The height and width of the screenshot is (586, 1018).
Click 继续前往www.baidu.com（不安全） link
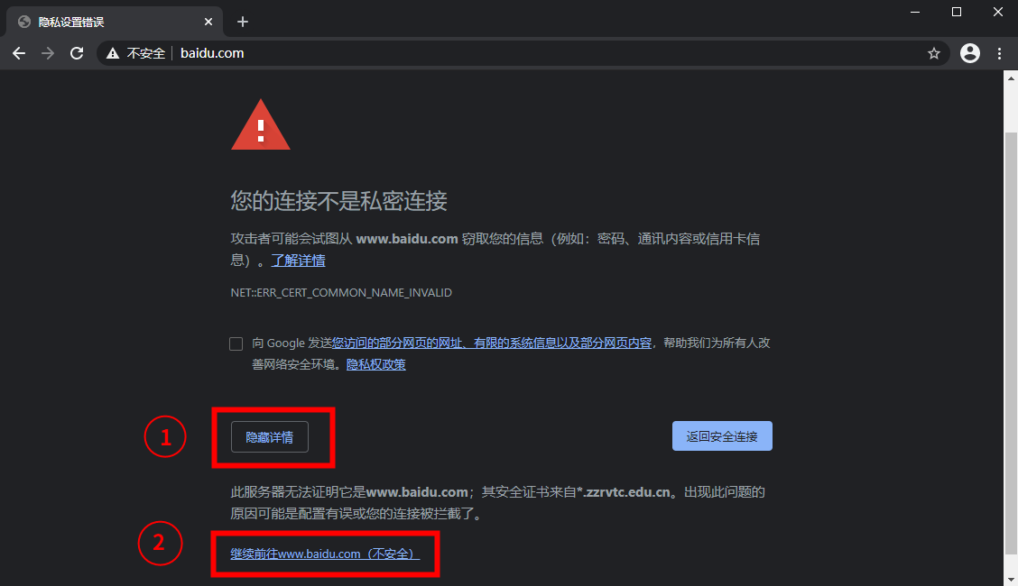(x=325, y=554)
